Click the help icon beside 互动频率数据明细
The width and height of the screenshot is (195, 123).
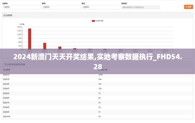point(24,64)
